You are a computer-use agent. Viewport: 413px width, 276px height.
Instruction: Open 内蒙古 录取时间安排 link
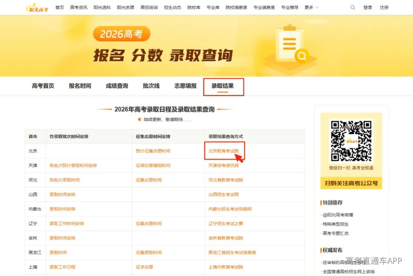click(x=62, y=209)
